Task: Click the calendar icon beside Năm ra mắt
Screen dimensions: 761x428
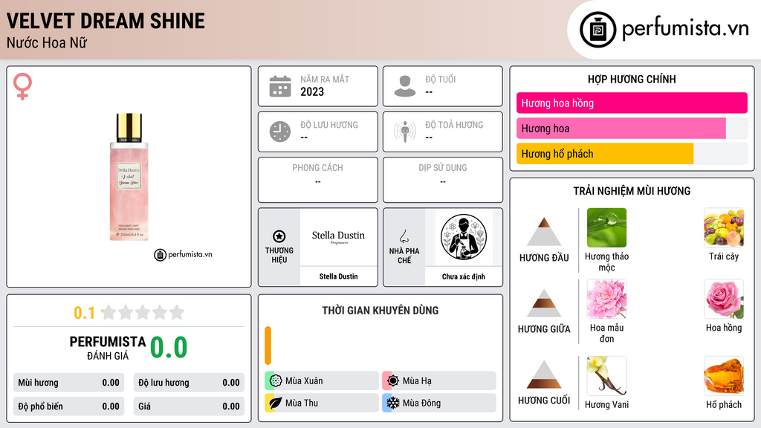Action: [280, 86]
